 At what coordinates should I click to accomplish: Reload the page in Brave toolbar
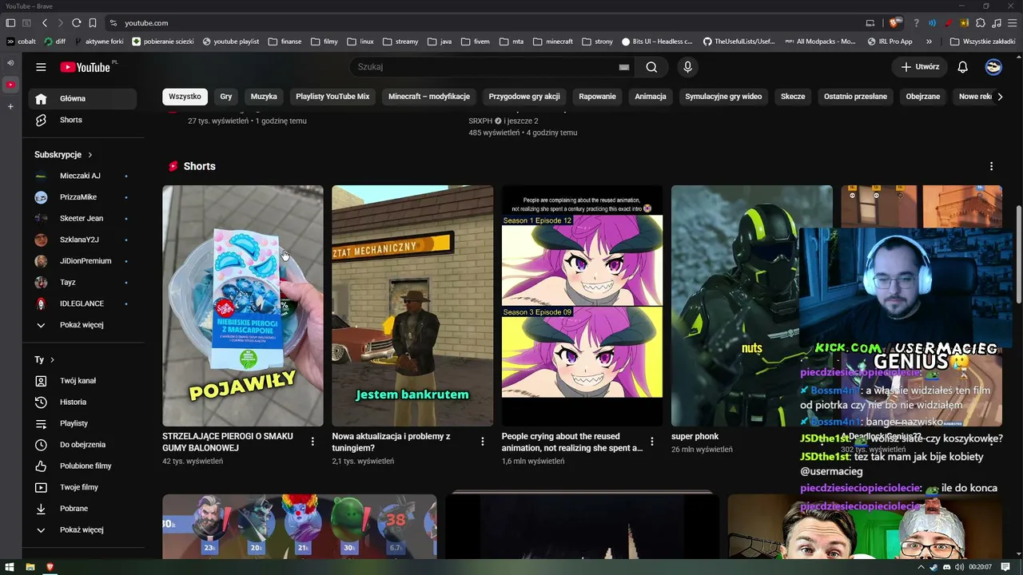point(76,23)
